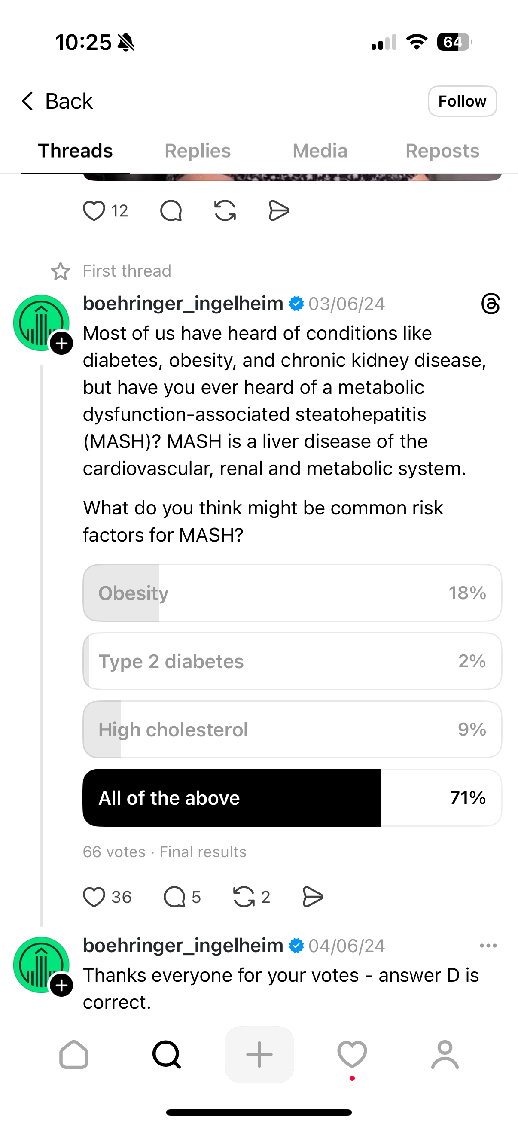Create a new thread with plus button
This screenshot has width=518, height=1126.
(259, 1055)
